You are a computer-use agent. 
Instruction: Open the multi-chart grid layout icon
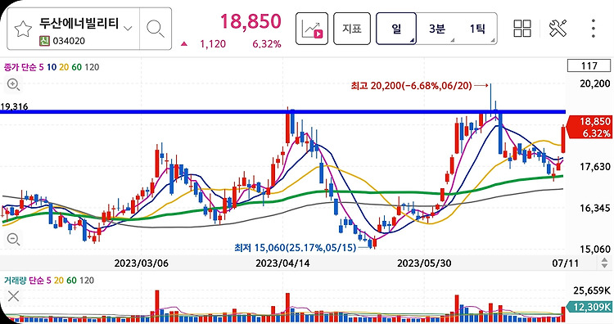click(x=522, y=29)
